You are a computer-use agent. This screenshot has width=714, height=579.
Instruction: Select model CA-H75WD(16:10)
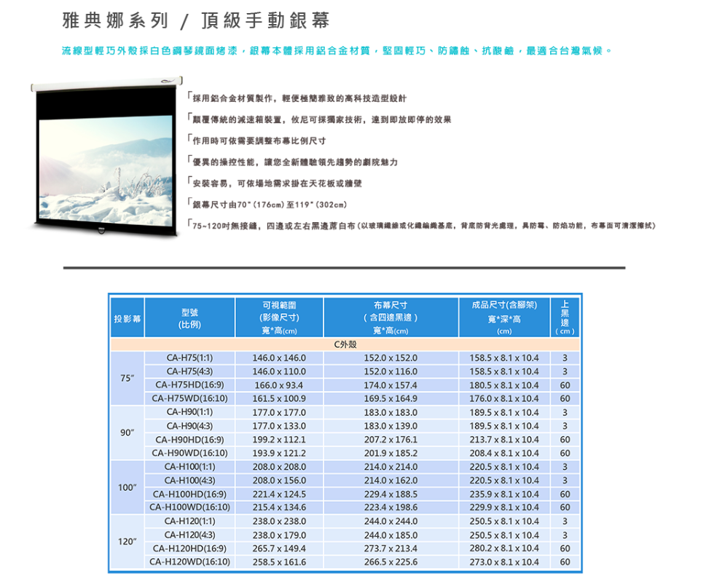(x=189, y=398)
